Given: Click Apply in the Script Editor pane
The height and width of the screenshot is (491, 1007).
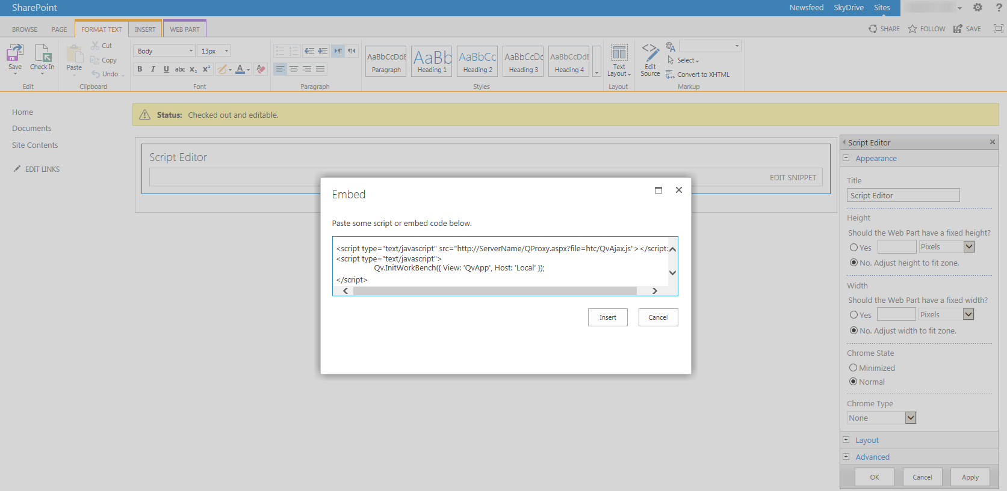Looking at the screenshot, I should [x=970, y=477].
